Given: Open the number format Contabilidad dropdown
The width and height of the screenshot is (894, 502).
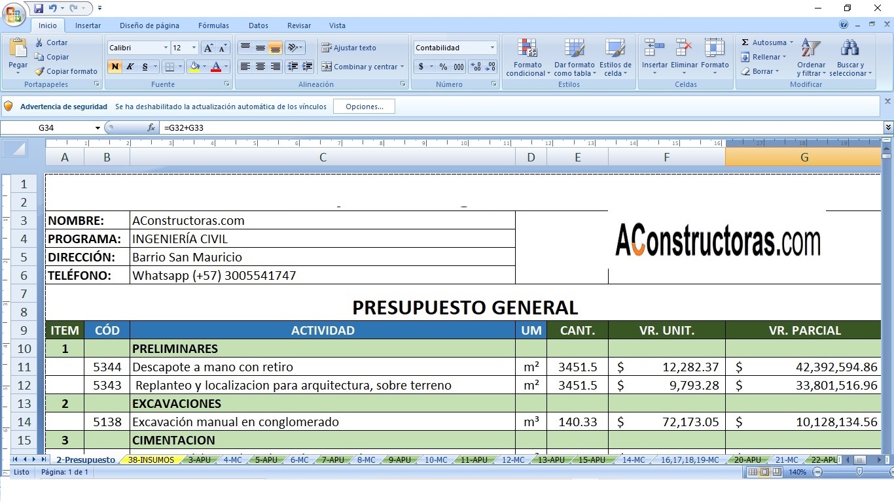Looking at the screenshot, I should [x=492, y=48].
